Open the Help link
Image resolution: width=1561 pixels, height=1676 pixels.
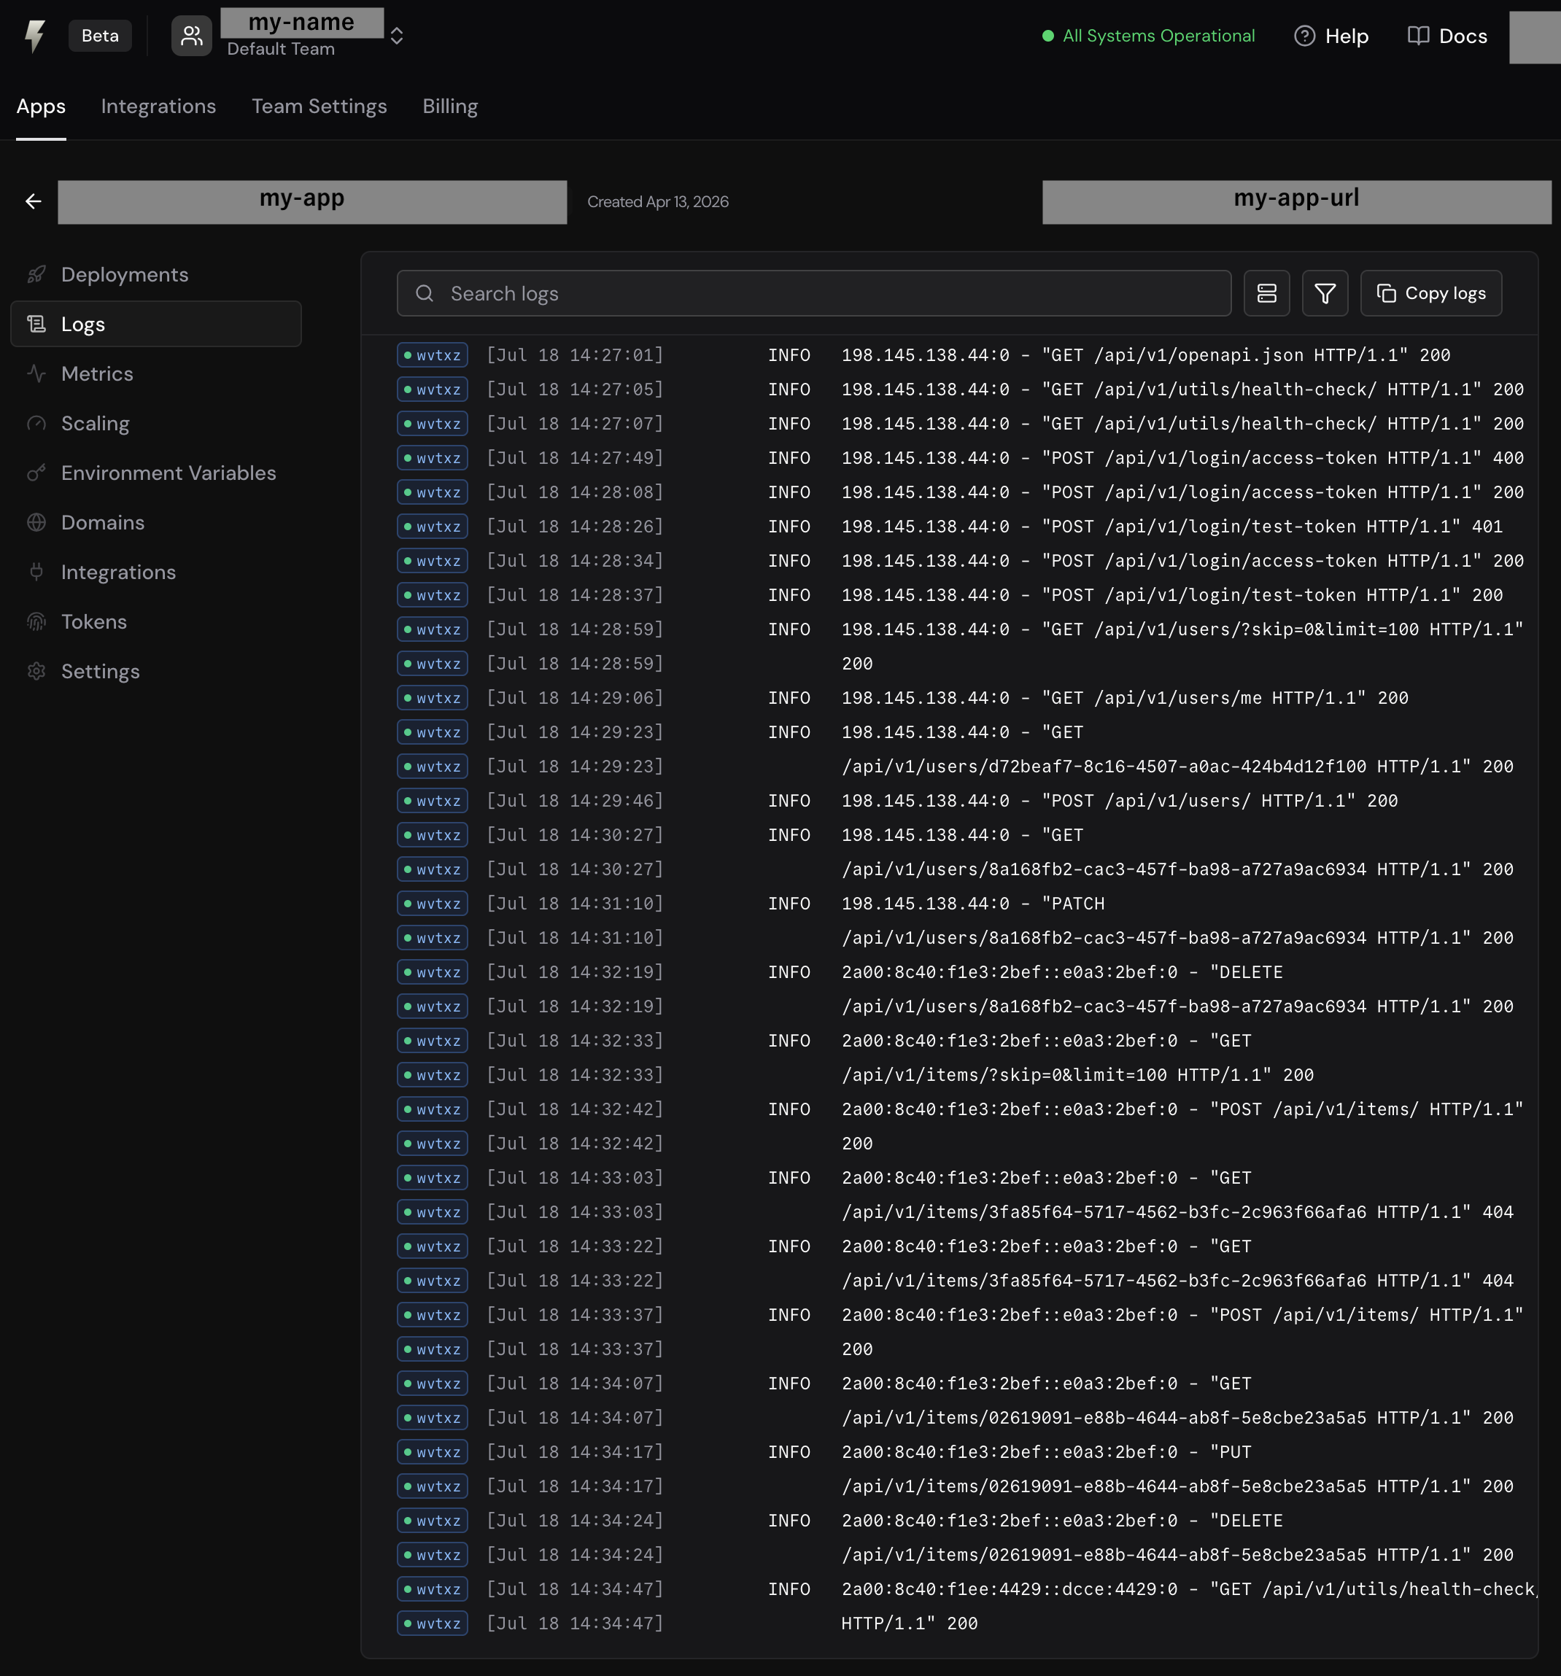[1330, 36]
